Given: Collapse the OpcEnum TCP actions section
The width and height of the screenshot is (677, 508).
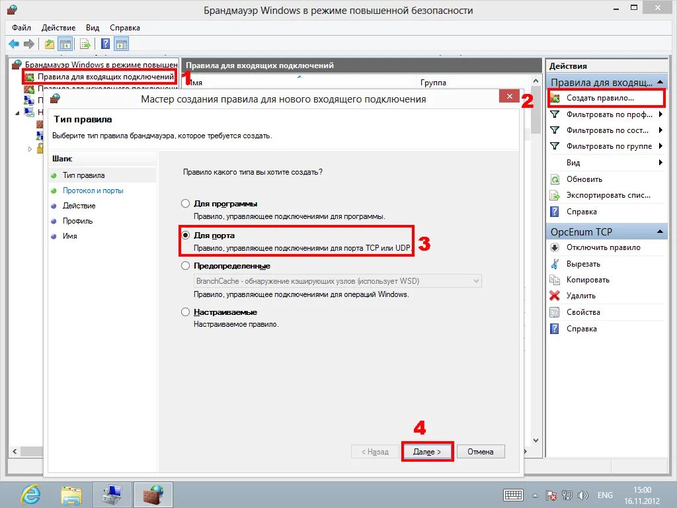Looking at the screenshot, I should (660, 232).
